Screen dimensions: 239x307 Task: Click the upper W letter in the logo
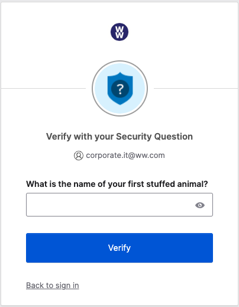click(x=119, y=29)
